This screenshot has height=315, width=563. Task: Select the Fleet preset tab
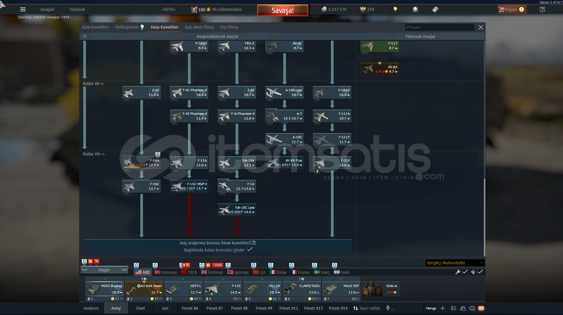click(141, 308)
